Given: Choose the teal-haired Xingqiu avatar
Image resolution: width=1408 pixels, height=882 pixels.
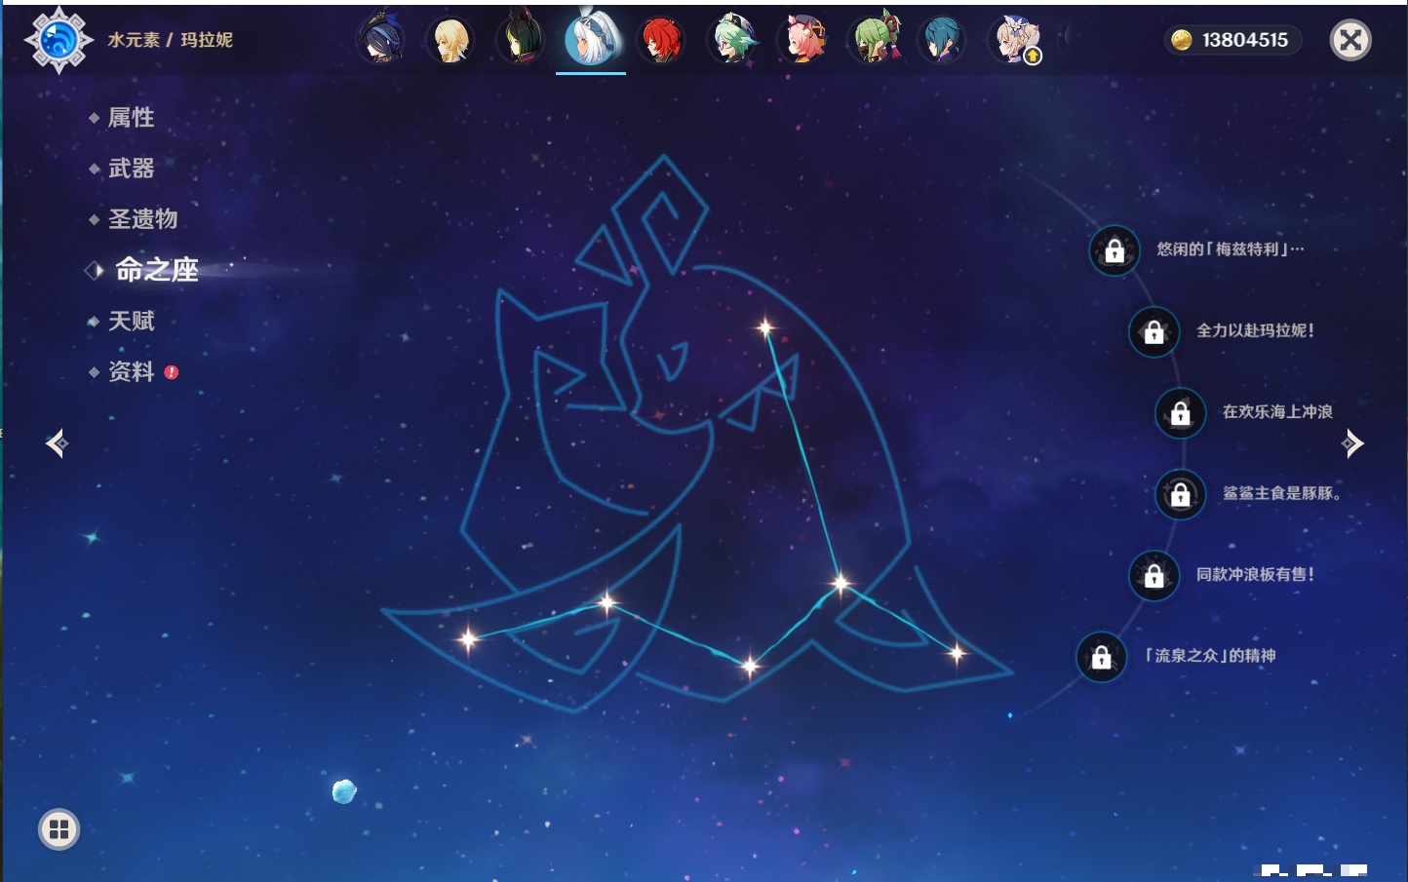Looking at the screenshot, I should [x=943, y=40].
